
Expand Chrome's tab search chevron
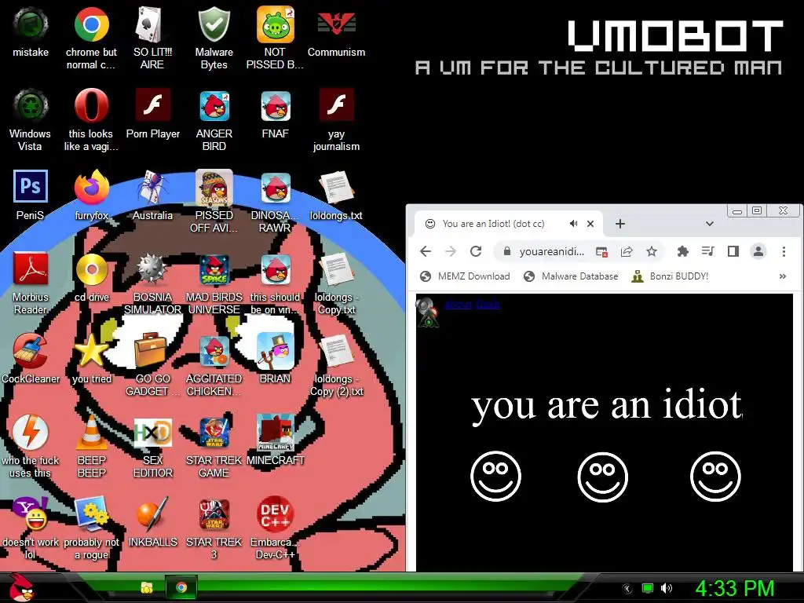[x=710, y=224]
